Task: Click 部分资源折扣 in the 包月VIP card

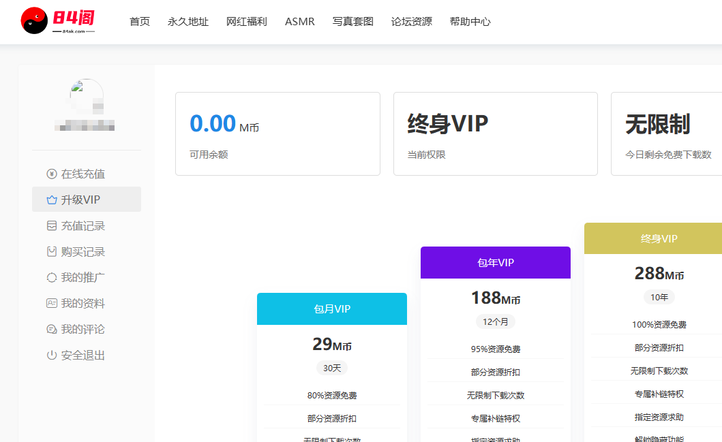Action: (332, 419)
